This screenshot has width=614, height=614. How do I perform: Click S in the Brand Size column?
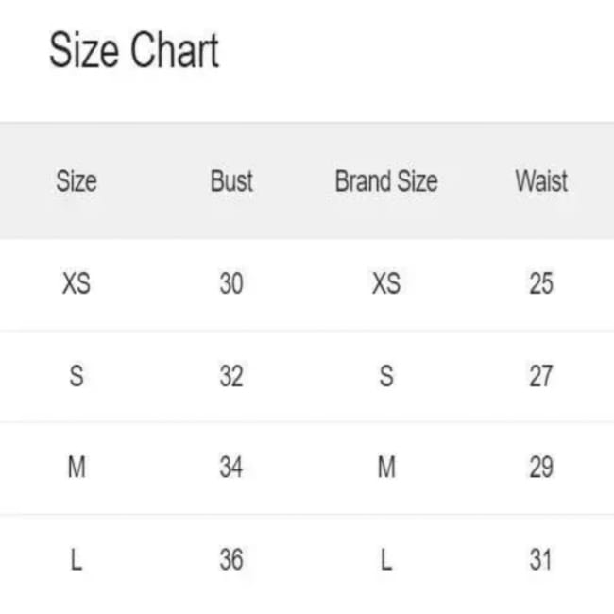click(386, 376)
